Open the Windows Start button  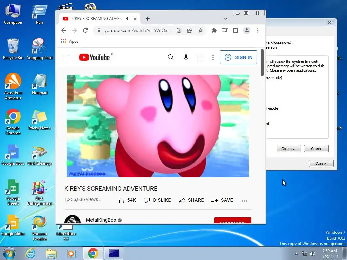coord(9,253)
